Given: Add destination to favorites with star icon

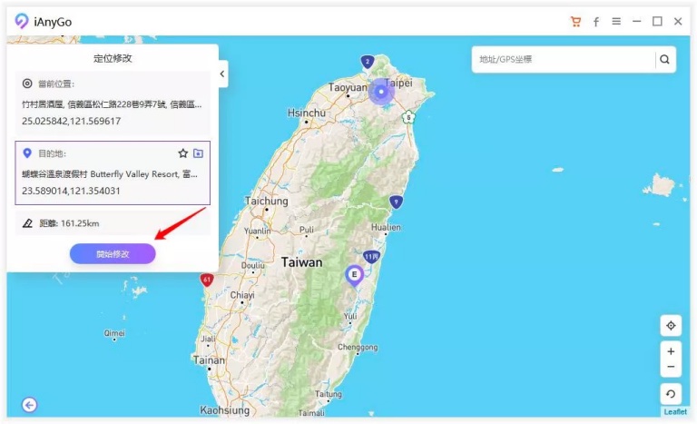Looking at the screenshot, I should point(182,153).
